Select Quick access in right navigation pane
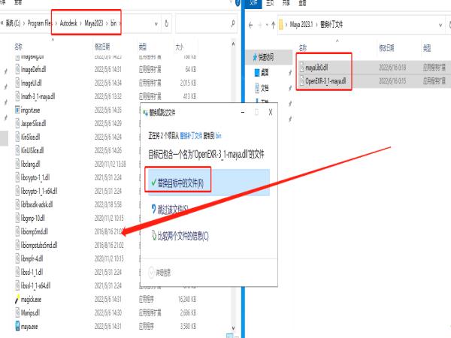 [x=268, y=57]
